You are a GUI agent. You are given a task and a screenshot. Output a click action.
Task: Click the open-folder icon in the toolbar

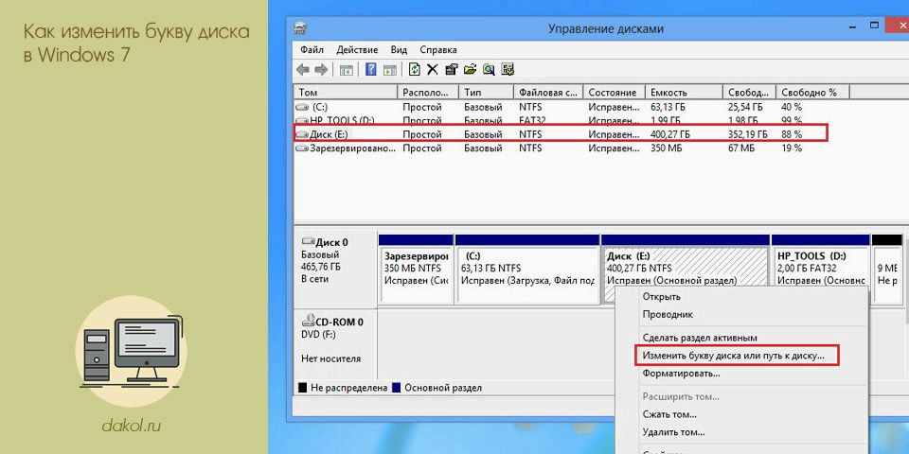pos(471,70)
